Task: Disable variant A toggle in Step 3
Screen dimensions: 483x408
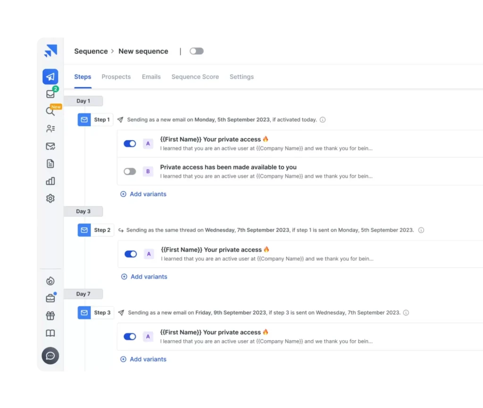Action: click(x=130, y=336)
